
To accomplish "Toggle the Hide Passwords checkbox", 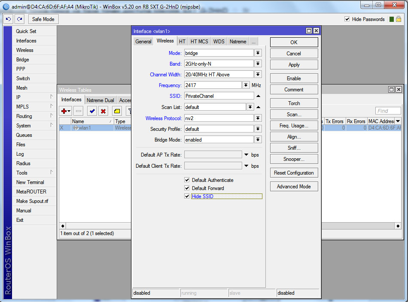I will point(347,19).
